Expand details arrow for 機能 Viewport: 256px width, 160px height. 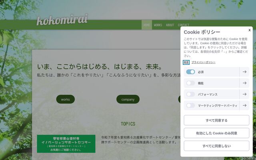[x=244, y=83]
